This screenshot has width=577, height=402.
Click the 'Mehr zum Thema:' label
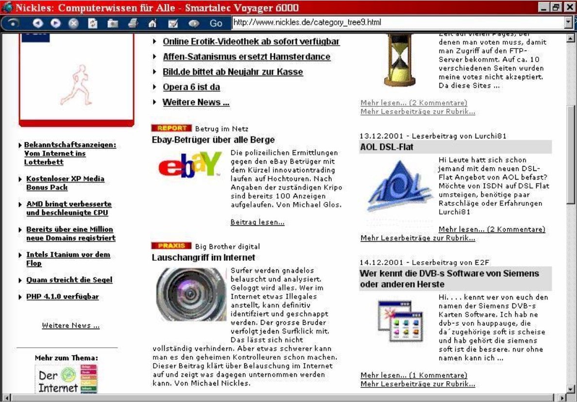66,358
